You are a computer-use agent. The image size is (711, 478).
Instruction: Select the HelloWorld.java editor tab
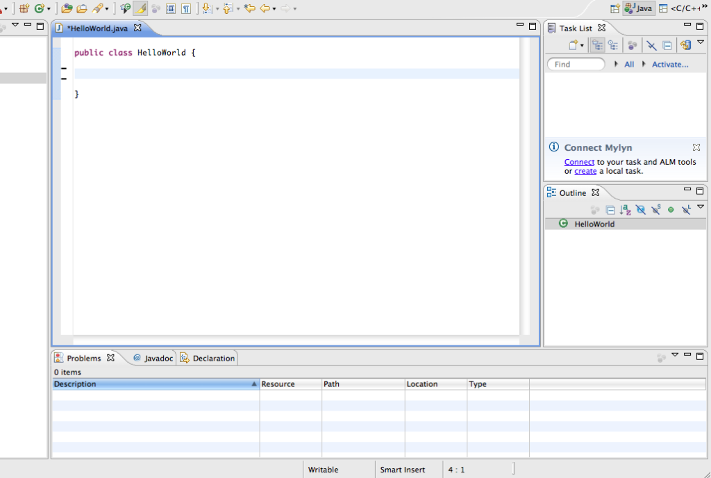[97, 28]
